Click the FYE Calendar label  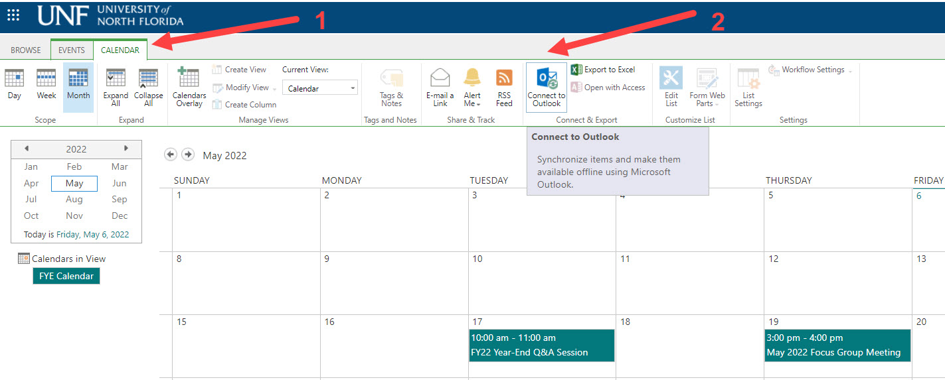pos(66,276)
